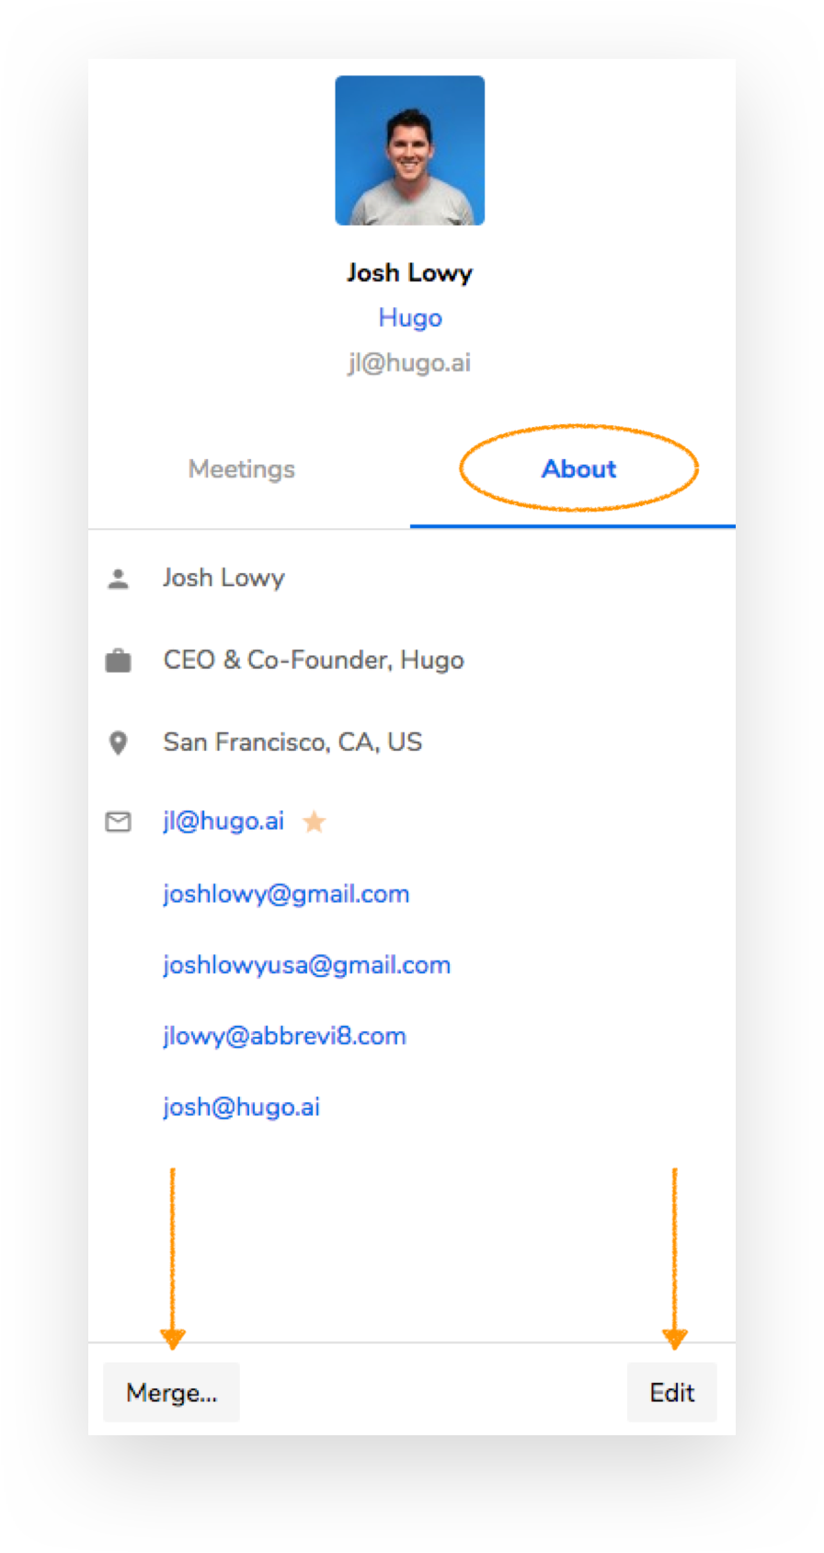824x1553 pixels.
Task: Click the primary email star icon
Action: (315, 821)
